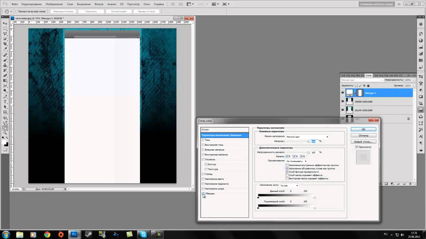The image size is (426, 239).
Task: Open Photoshop from the Windows taskbar
Action: click(x=74, y=234)
